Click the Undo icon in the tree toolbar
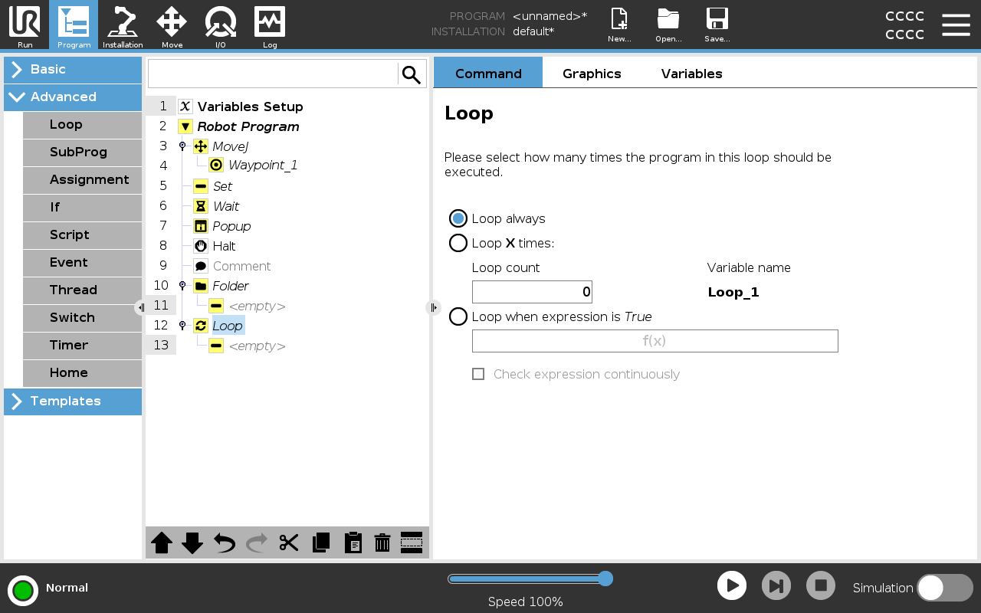This screenshot has height=613, width=981. coord(225,543)
